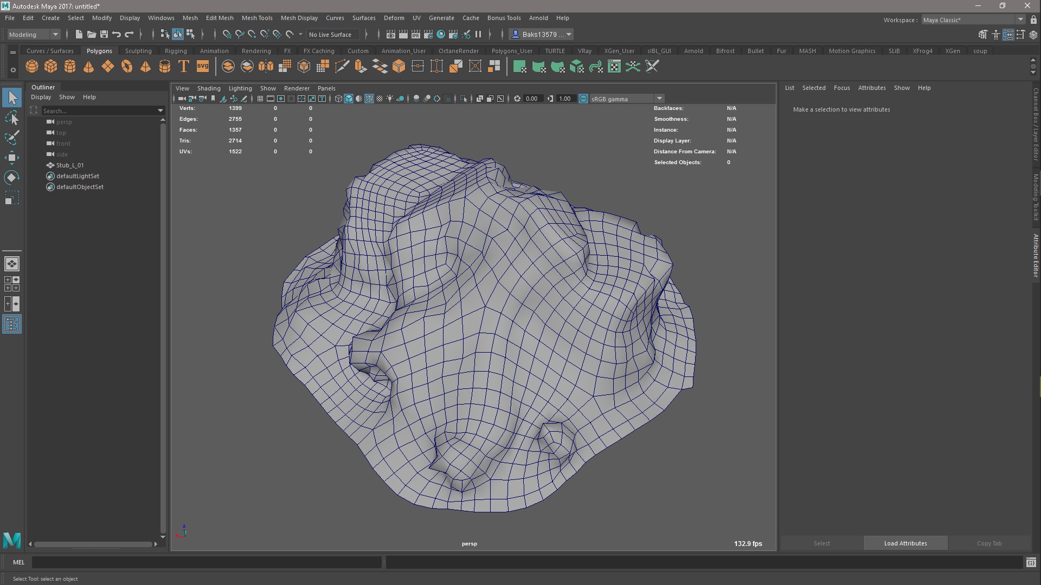Toggle Snap to grids

pyautogui.click(x=227, y=34)
